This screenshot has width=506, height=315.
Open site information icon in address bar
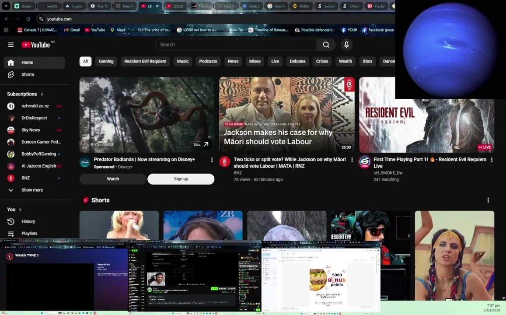[x=41, y=19]
